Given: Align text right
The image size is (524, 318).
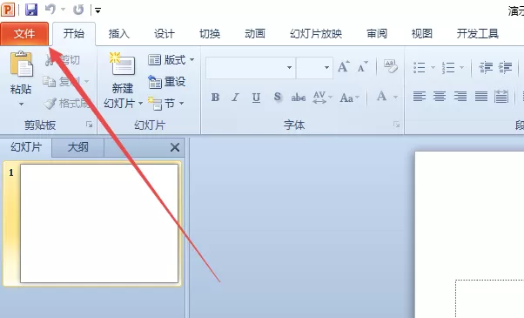Looking at the screenshot, I should tap(460, 97).
